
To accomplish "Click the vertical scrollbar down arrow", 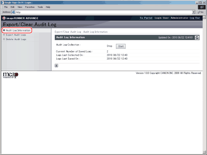I will (x=204, y=152).
